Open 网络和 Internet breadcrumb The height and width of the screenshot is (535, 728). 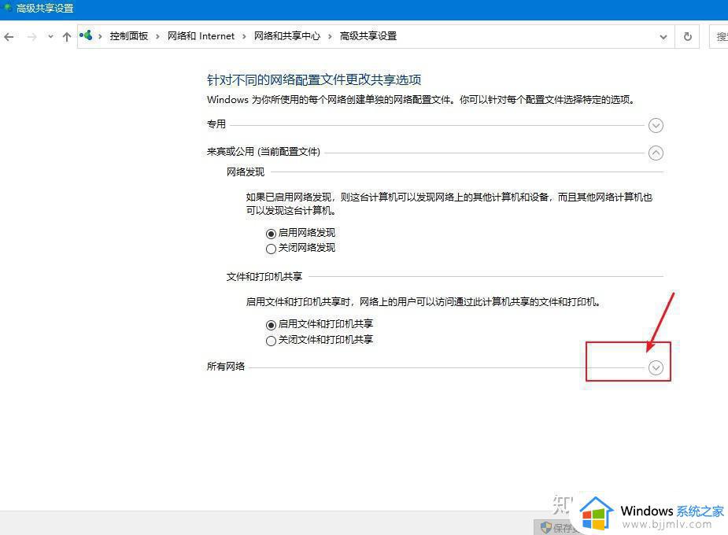pos(201,36)
